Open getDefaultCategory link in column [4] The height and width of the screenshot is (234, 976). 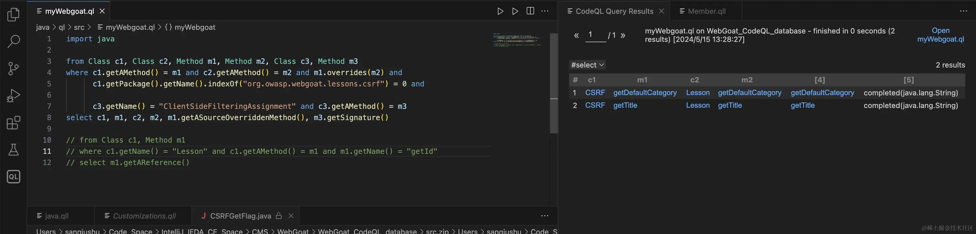pos(822,93)
